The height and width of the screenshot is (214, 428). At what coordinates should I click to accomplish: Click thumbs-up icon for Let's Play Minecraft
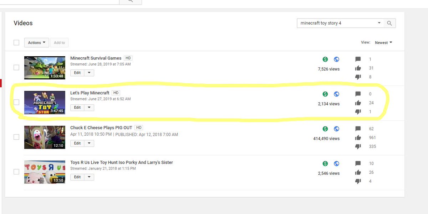pyautogui.click(x=358, y=103)
